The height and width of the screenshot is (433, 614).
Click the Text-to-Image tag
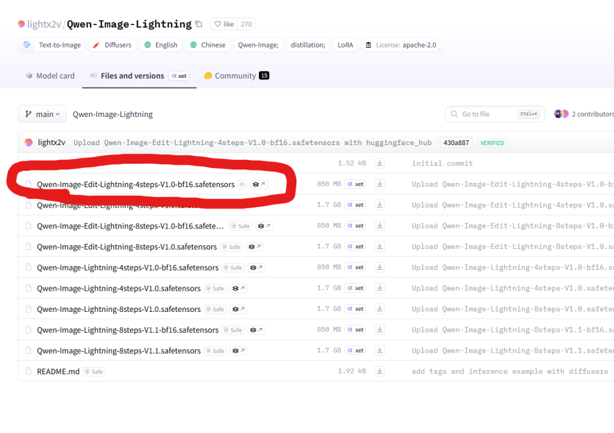[x=52, y=45]
